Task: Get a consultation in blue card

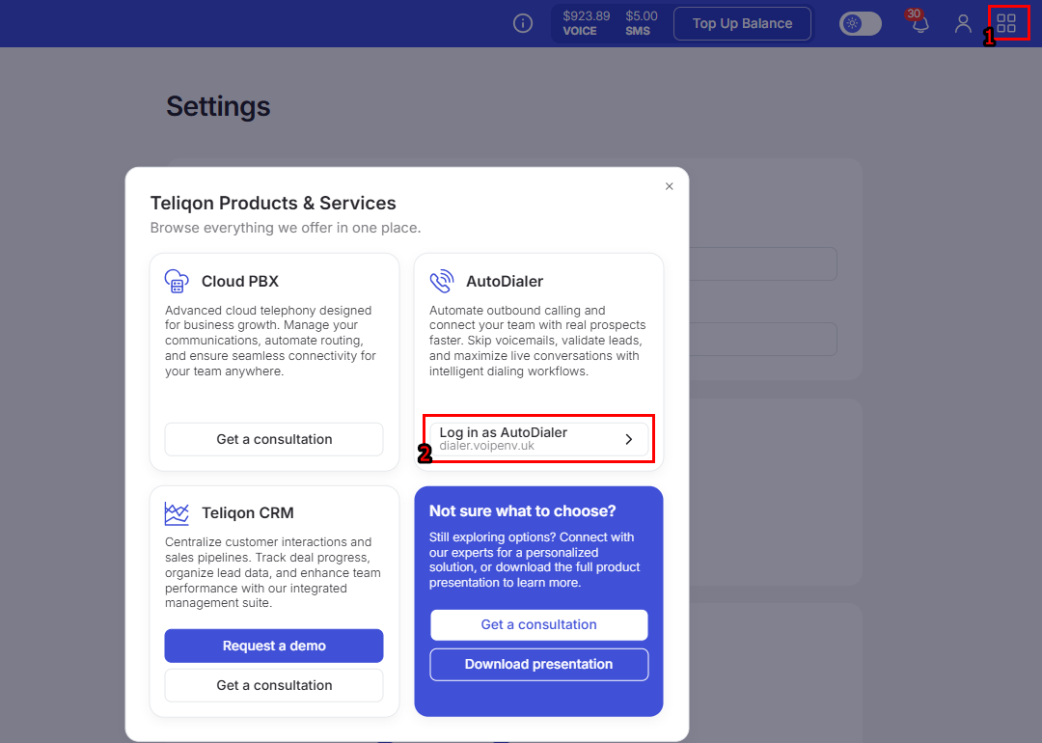Action: [x=539, y=624]
